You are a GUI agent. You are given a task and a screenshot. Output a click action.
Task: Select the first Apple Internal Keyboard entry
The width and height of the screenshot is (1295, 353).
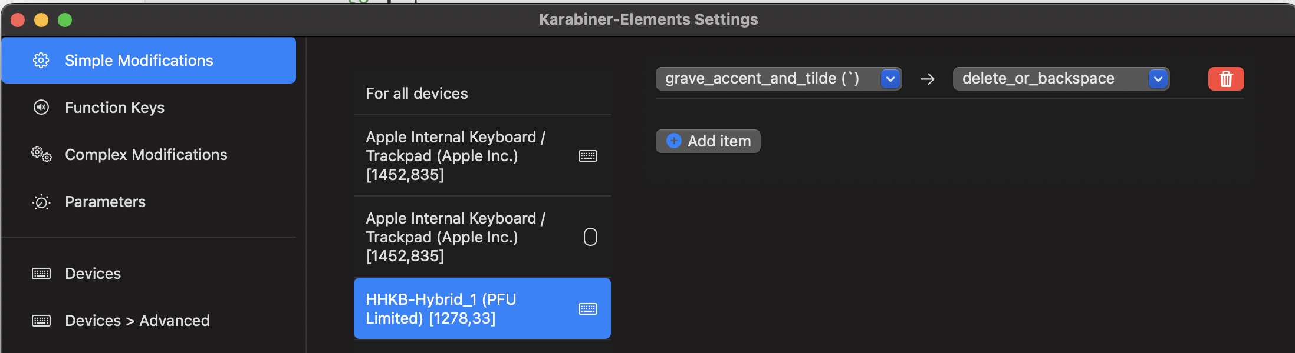482,156
